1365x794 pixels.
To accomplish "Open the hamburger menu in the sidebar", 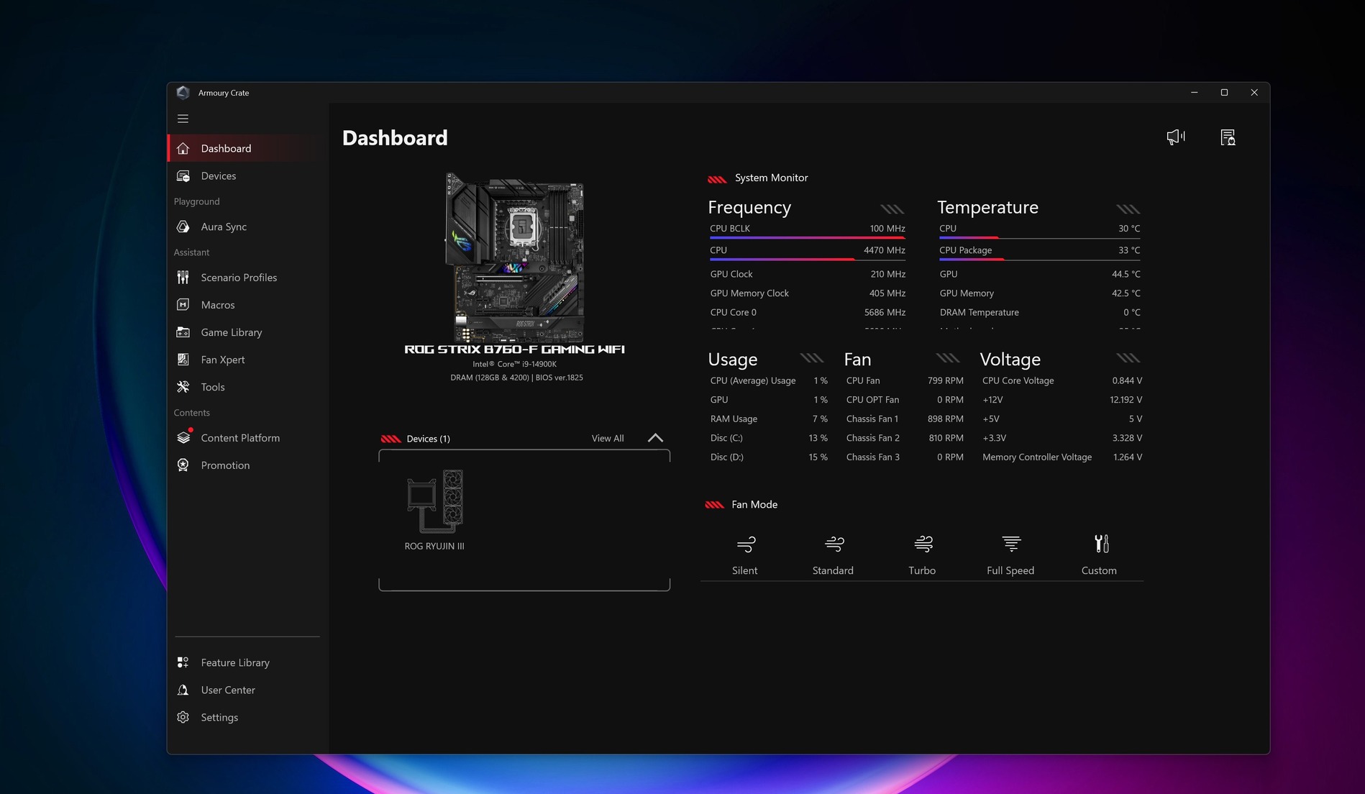I will 183,119.
